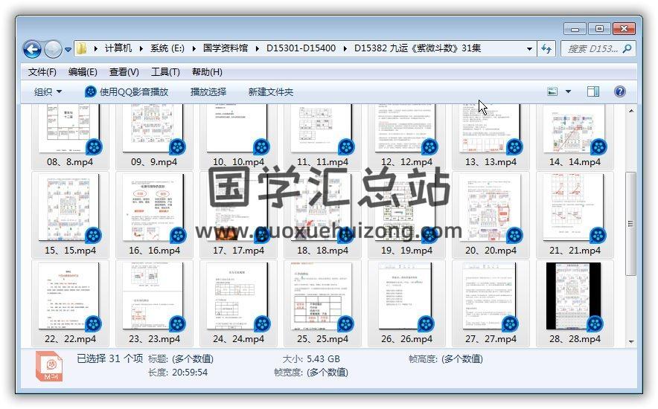Select the 28、28.mp4 video thumbnail

coord(575,297)
